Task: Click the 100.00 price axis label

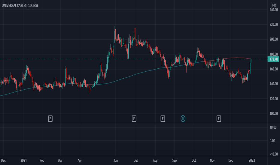Action: click(x=274, y=114)
